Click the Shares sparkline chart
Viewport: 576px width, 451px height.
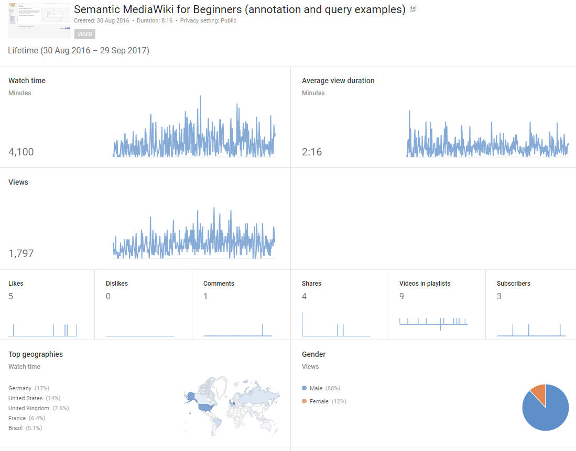coord(336,324)
